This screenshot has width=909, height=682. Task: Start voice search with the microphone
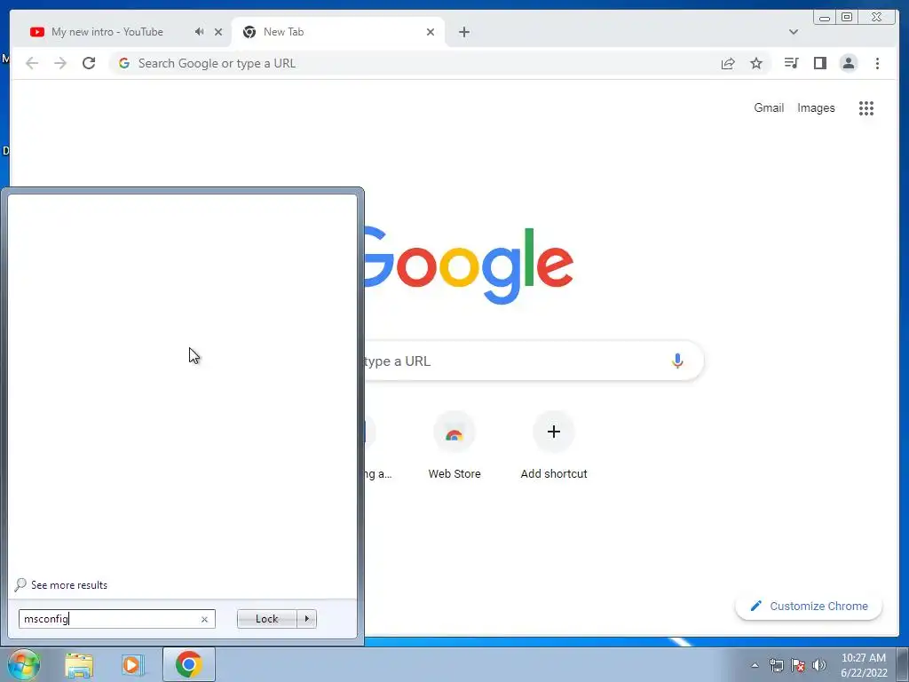(677, 361)
